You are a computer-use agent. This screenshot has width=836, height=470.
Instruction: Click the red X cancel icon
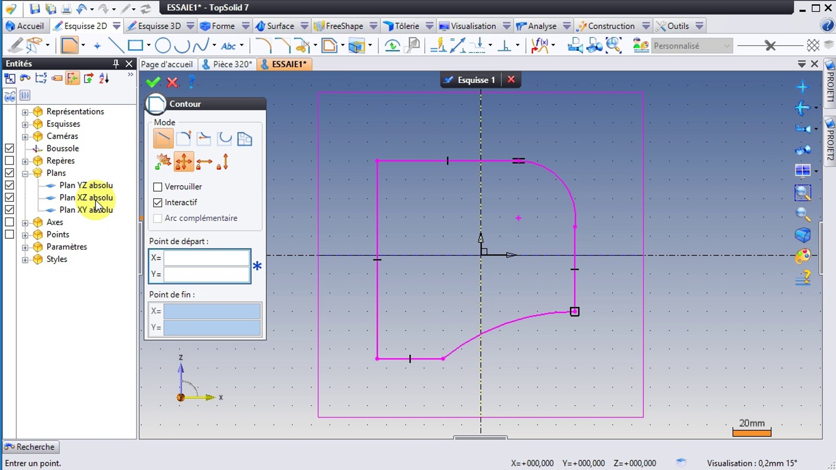[172, 82]
